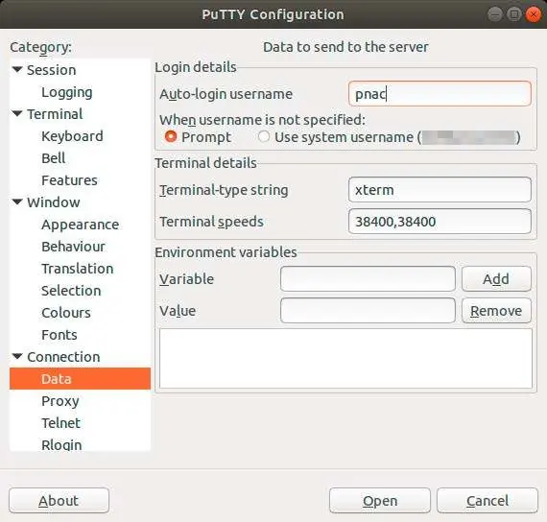Open Proxy settings
The height and width of the screenshot is (522, 547).
[x=60, y=401]
